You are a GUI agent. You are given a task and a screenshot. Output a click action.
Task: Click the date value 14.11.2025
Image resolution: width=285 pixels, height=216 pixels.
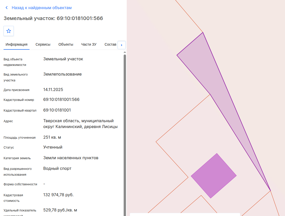click(53, 90)
